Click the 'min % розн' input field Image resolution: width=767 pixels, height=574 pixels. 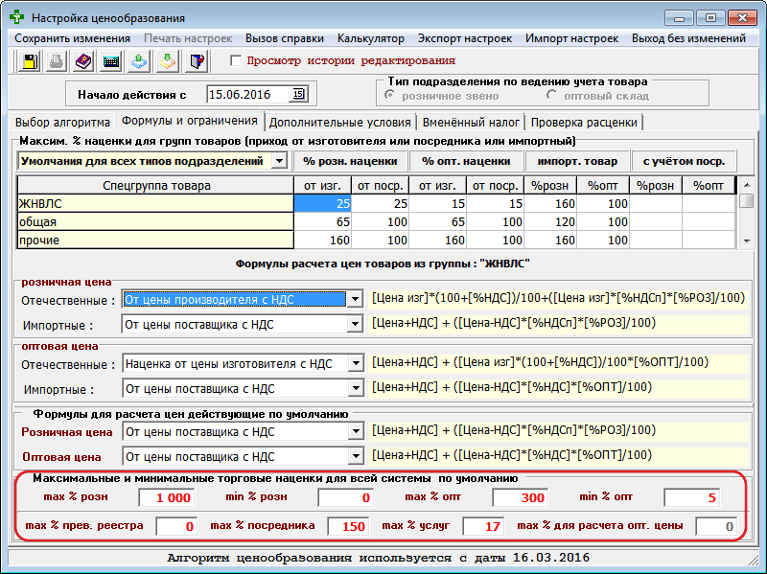point(345,497)
